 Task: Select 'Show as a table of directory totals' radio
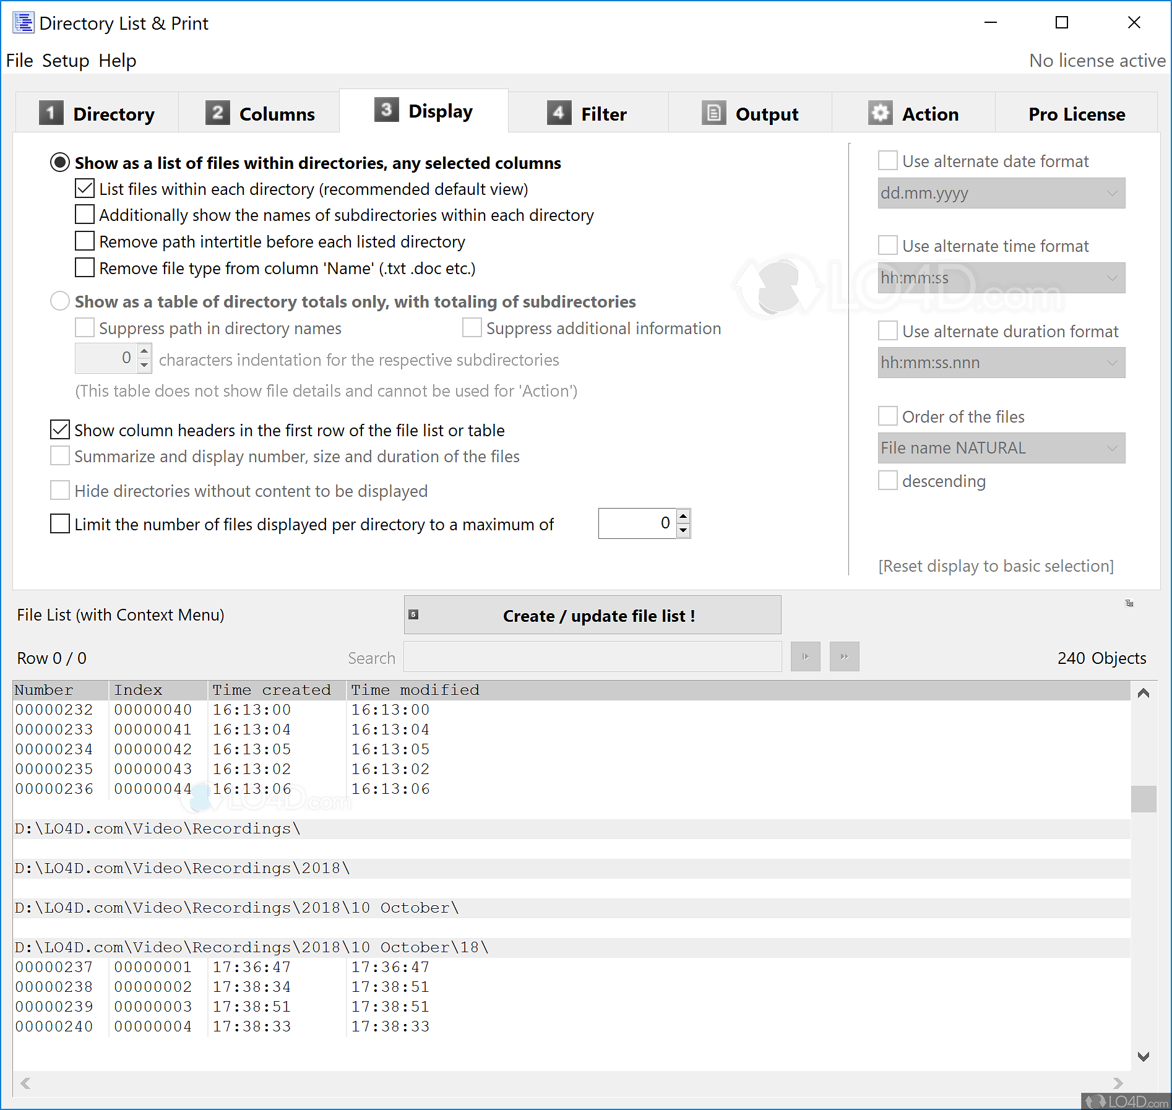point(60,301)
